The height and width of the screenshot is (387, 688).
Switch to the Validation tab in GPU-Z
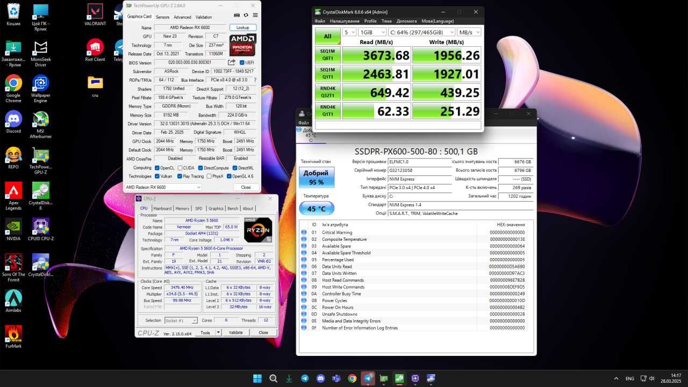point(204,17)
